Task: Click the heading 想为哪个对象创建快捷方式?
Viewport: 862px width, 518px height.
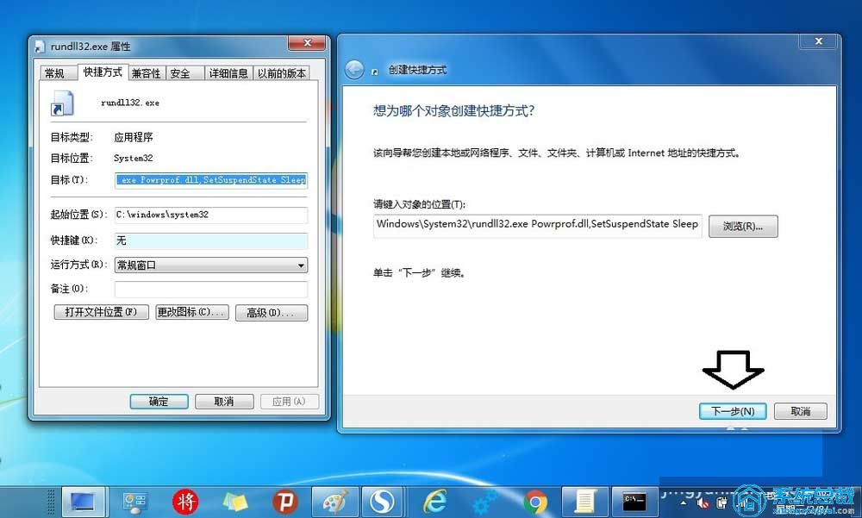Action: [453, 110]
